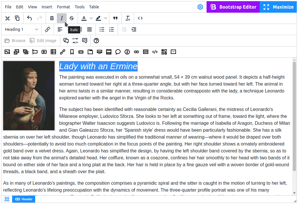
Task: Open the Help question mark icon
Action: tap(96, 41)
